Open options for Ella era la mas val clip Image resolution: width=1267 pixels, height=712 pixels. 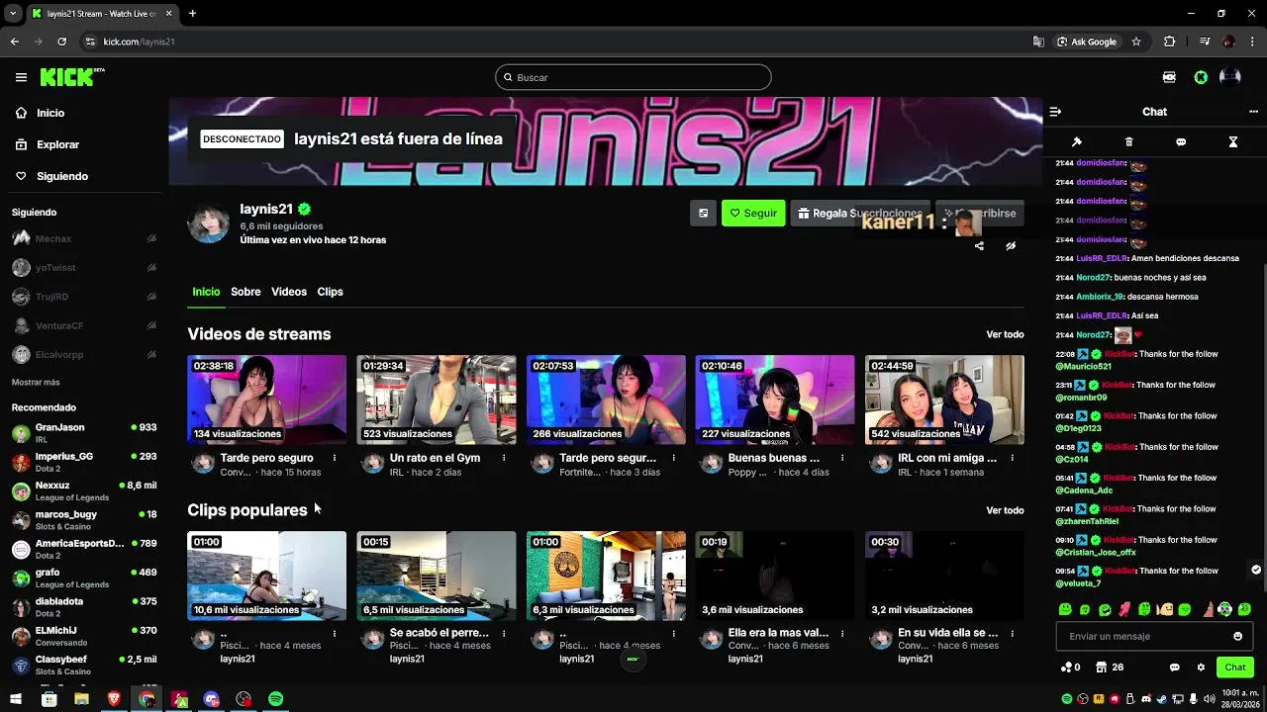click(842, 633)
